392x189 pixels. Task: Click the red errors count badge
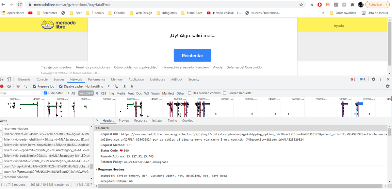click(x=353, y=79)
